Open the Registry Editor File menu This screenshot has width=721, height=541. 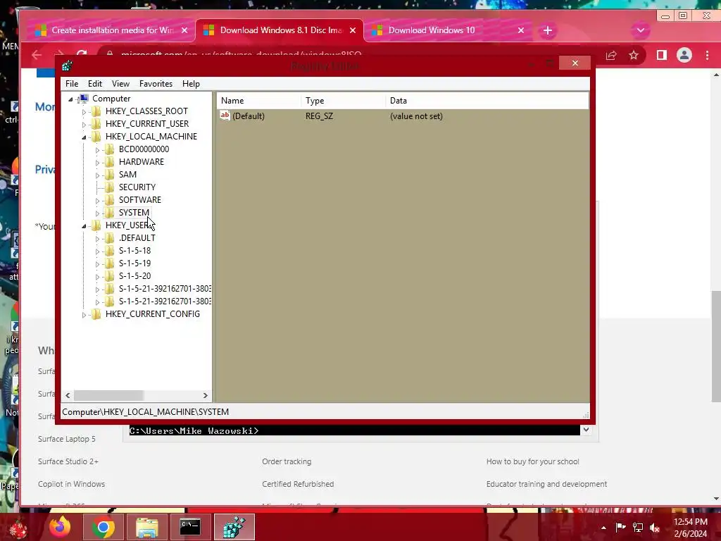[x=72, y=84]
